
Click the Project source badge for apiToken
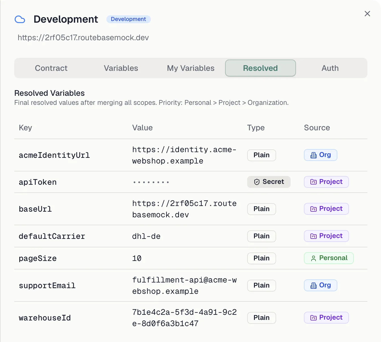click(x=326, y=182)
